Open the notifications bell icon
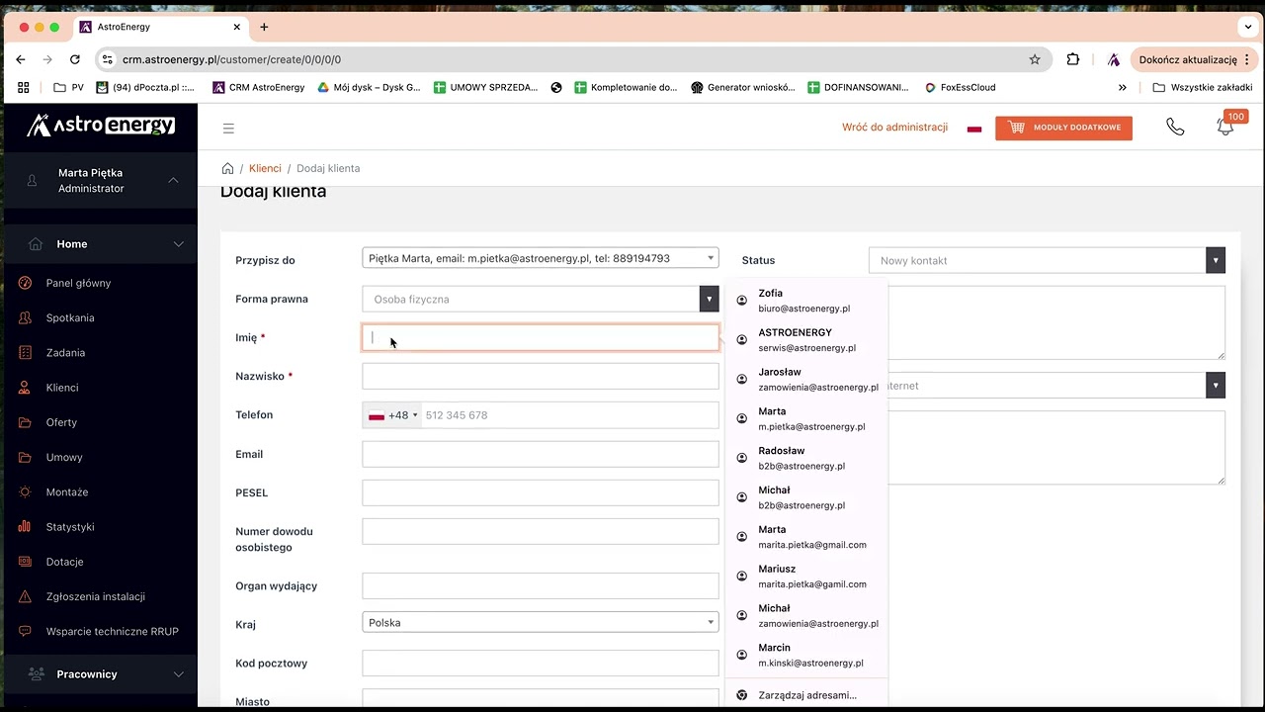Screen dimensions: 1265x712 (1225, 128)
